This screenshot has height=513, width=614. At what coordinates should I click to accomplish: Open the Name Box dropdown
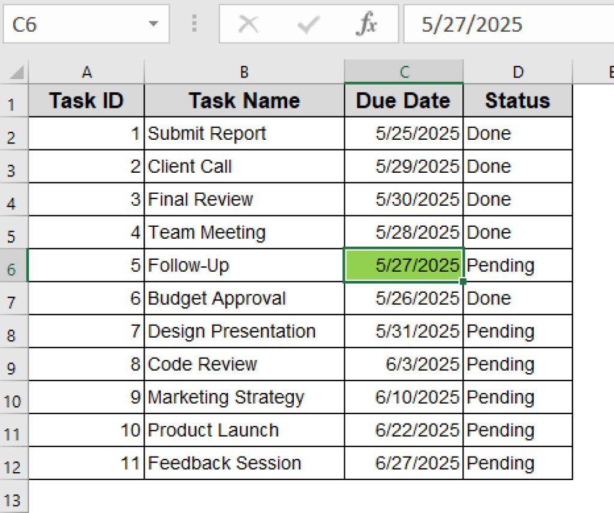[x=154, y=24]
